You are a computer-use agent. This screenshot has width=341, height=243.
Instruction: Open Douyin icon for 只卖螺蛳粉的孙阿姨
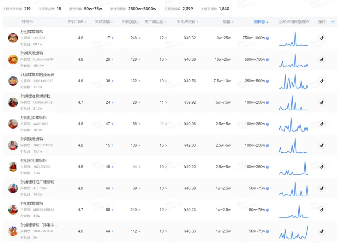pos(322,81)
